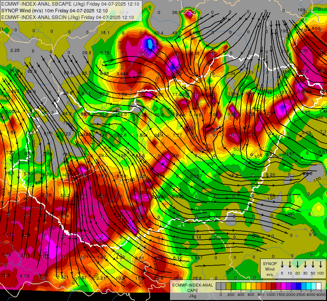Click the 'ECMWF-INDEX-ANAL CAPE J/kg' legend label

pos(192,291)
